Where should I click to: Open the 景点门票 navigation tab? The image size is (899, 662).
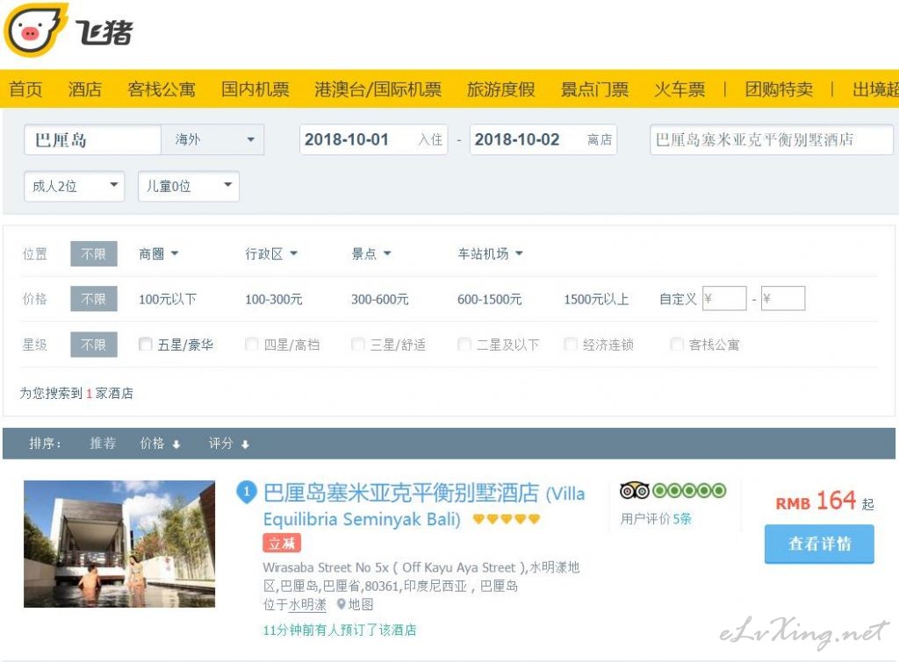[594, 89]
